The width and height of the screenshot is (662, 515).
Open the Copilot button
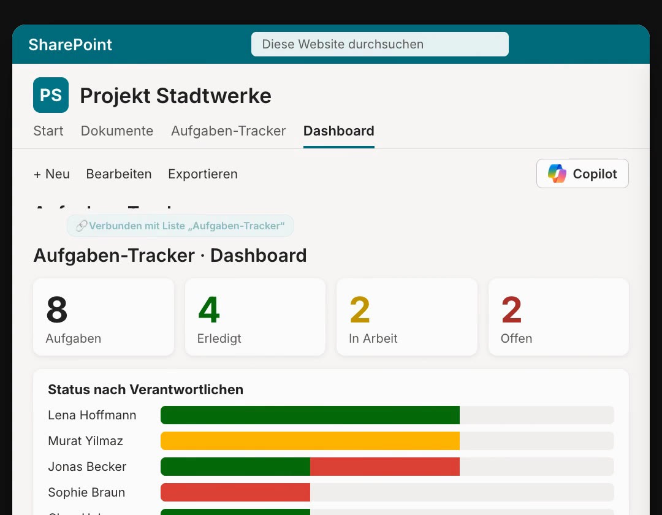point(582,174)
